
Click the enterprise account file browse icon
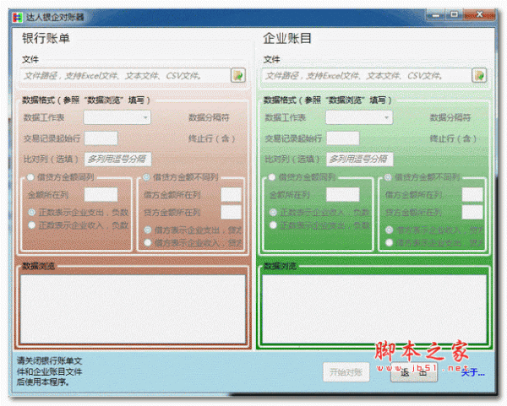pos(479,75)
